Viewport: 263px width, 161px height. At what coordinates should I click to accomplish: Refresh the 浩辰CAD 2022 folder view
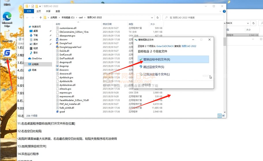click(157, 18)
